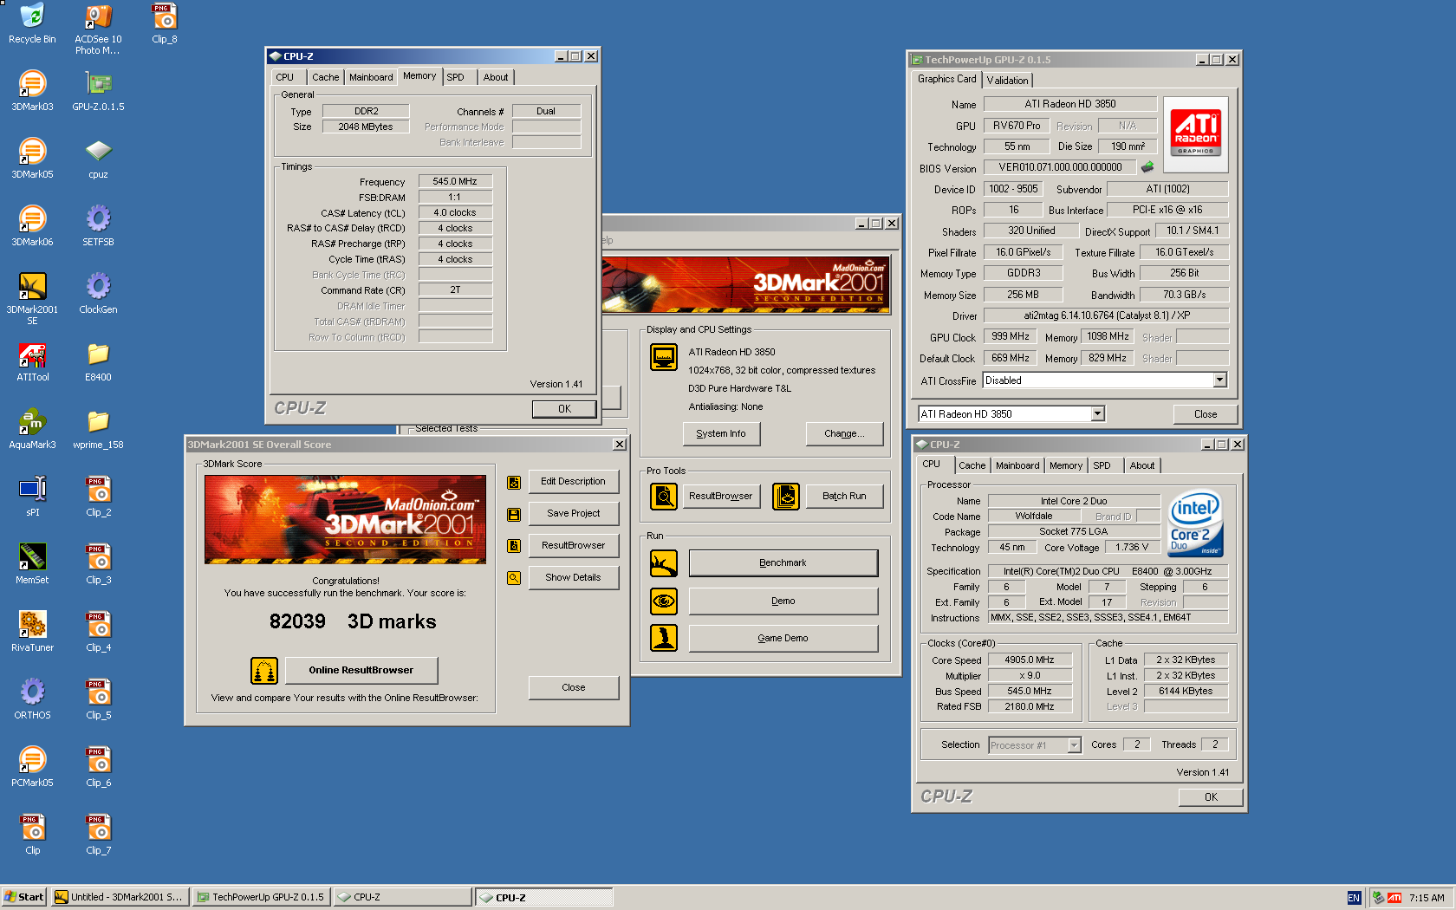Click the Game Demo icon in 3DMark2001

point(664,638)
